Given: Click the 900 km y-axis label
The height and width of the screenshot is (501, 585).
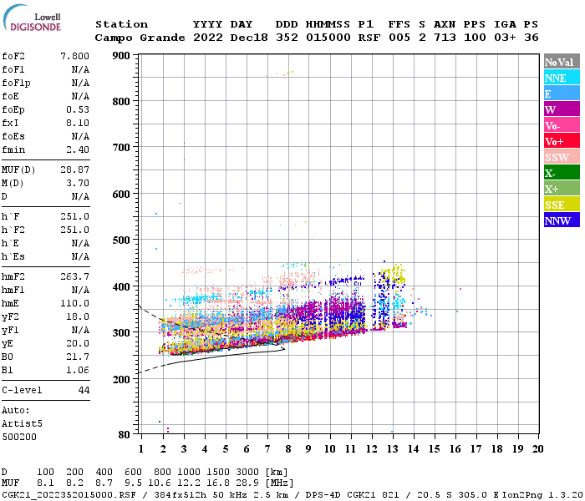Looking at the screenshot, I should (x=121, y=56).
